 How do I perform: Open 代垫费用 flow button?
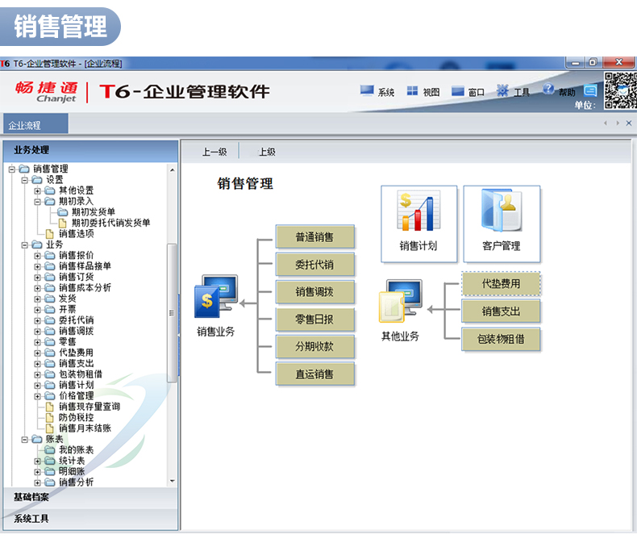point(501,283)
